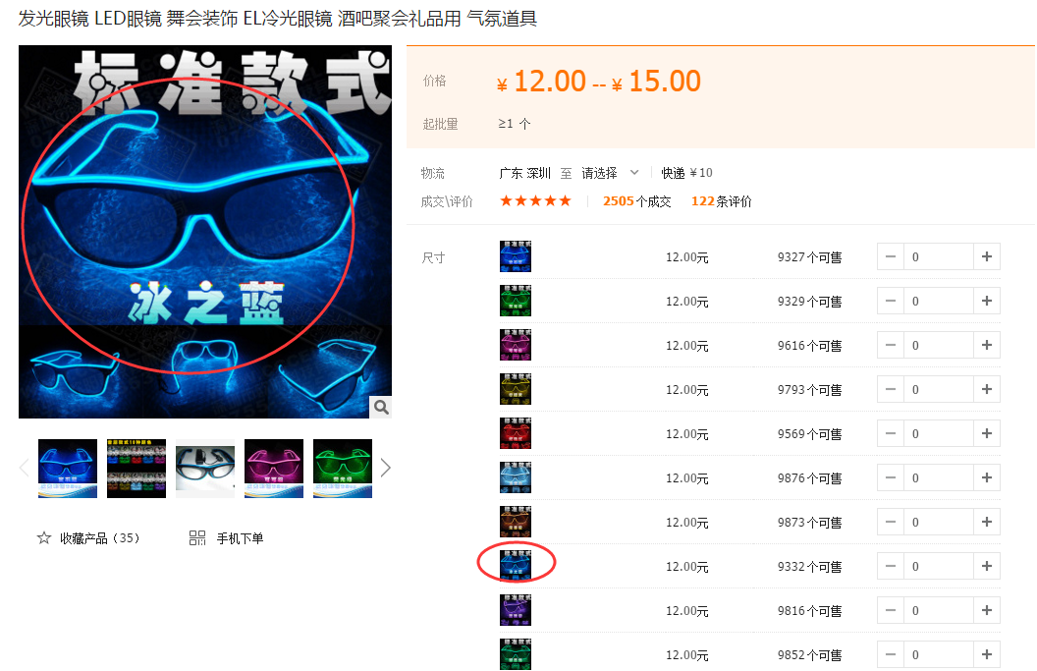Screen dimensions: 1037x671
Task: Pick the yellow glasses color swatch
Action: pos(515,389)
